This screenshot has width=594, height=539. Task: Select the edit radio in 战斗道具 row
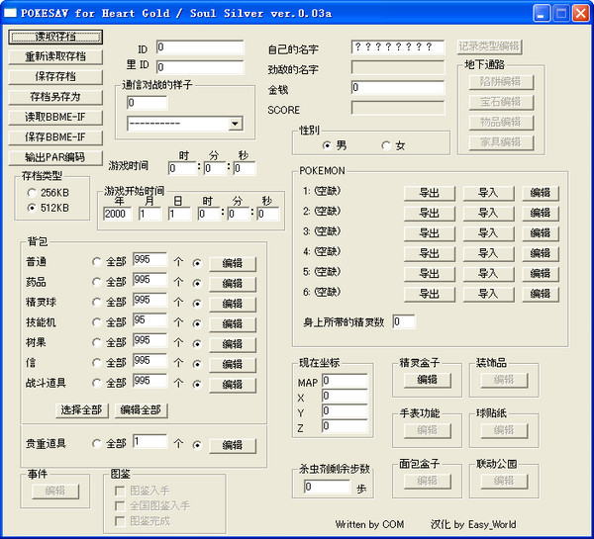point(197,385)
